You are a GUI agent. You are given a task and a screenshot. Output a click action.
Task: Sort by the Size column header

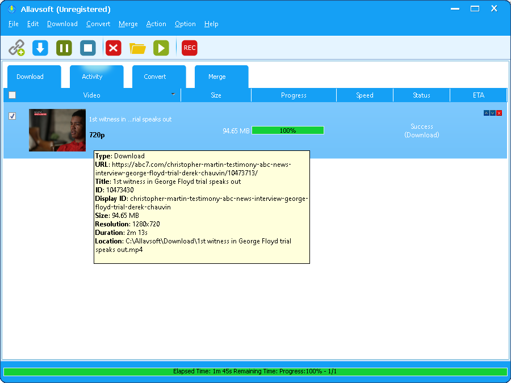pos(216,95)
